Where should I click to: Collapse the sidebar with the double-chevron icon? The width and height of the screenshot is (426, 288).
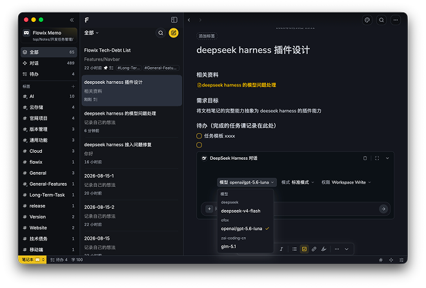click(72, 20)
